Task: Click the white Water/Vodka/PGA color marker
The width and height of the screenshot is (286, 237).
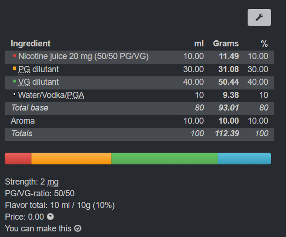Action: (14, 94)
